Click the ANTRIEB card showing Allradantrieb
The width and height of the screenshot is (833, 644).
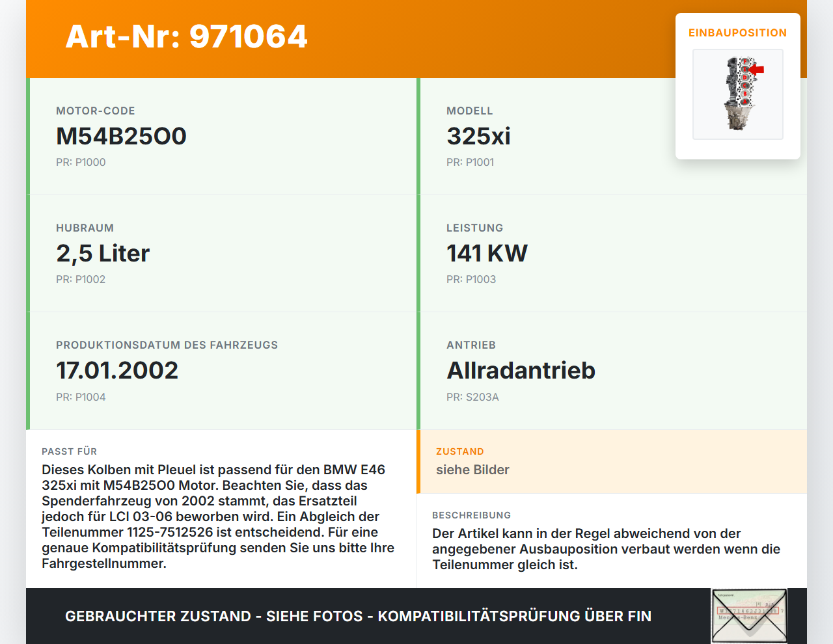[521, 370]
